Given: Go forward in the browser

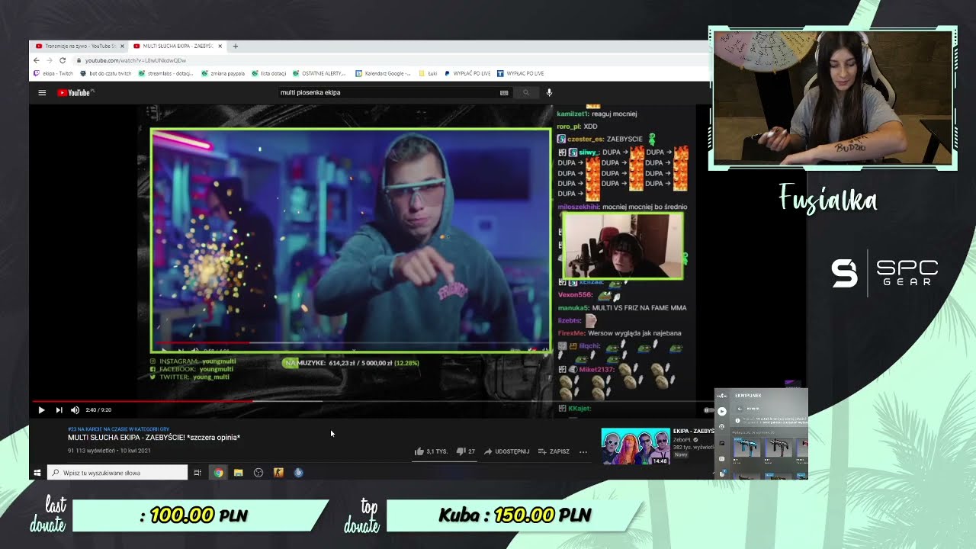Looking at the screenshot, I should [49, 60].
